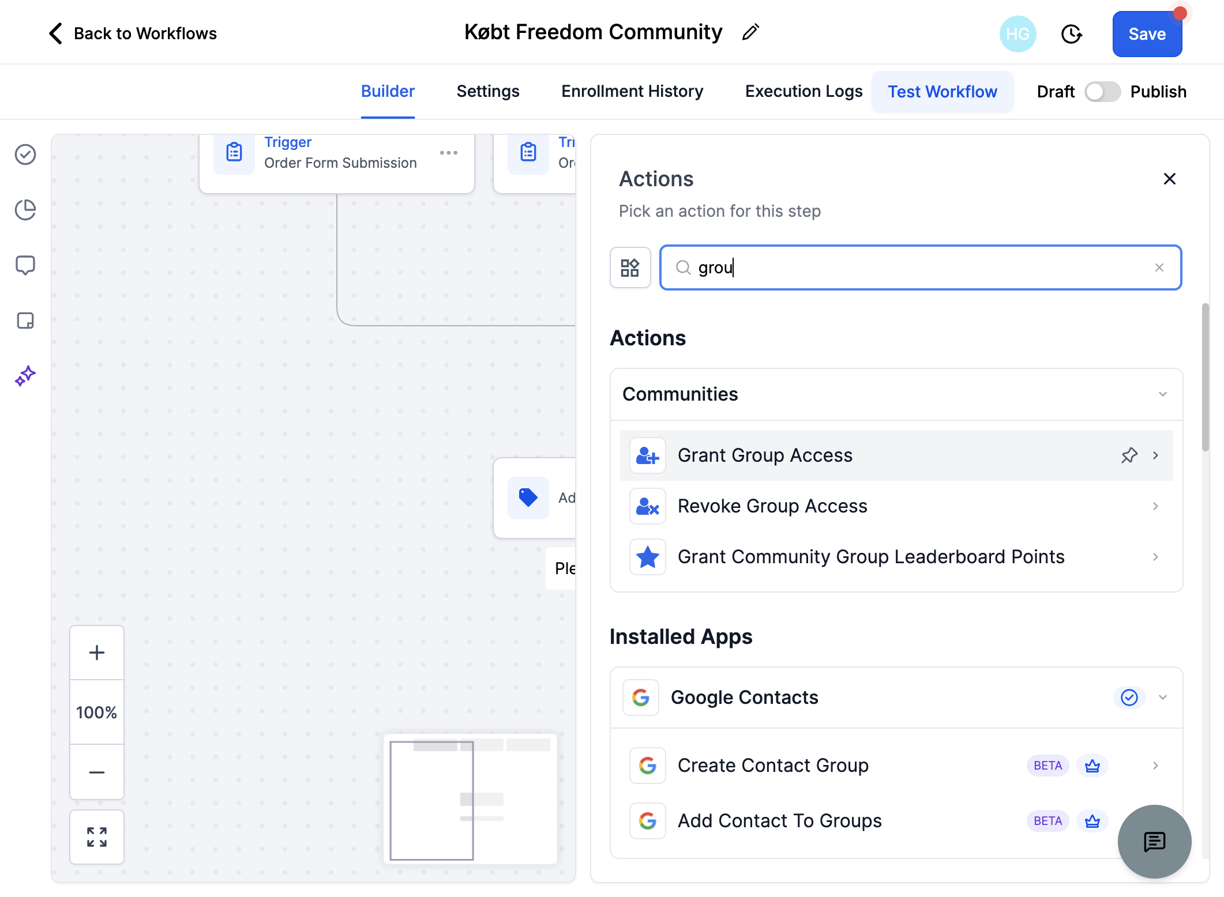Open the sticky note sidebar icon
1224x897 pixels.
point(25,321)
